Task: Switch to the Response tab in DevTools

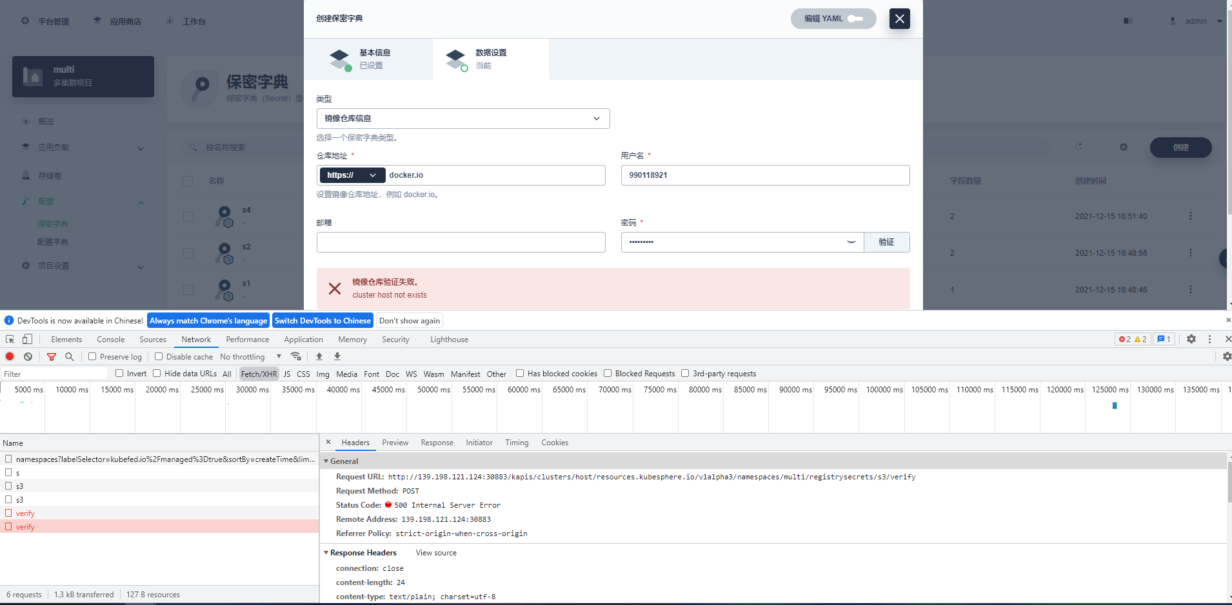Action: click(437, 442)
